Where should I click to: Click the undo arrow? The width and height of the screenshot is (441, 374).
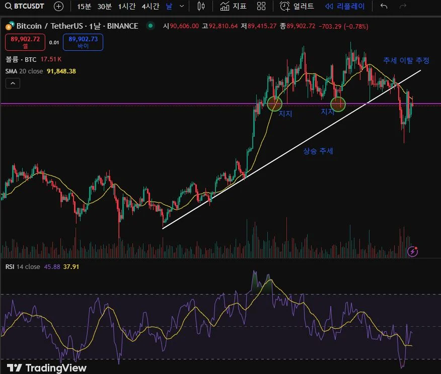point(384,6)
